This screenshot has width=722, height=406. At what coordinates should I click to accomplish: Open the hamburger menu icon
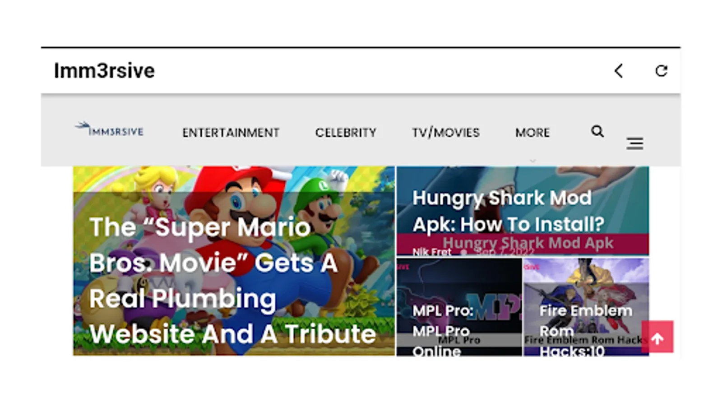[x=635, y=143]
